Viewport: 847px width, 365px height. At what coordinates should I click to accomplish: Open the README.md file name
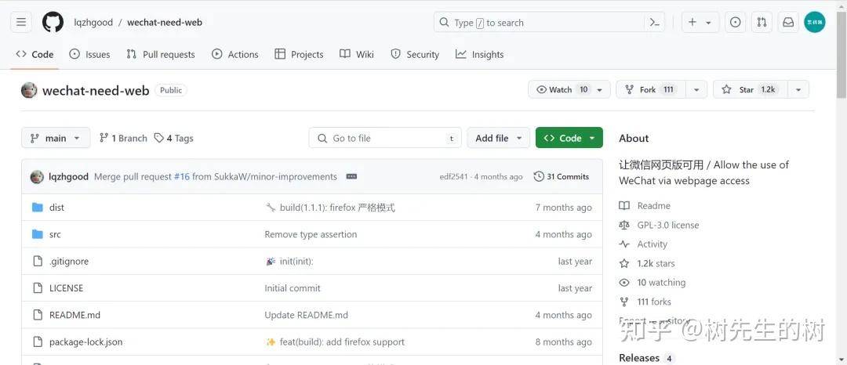pyautogui.click(x=75, y=315)
